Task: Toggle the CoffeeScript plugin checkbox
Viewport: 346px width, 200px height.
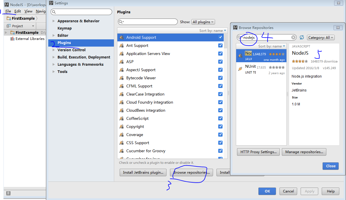Action: (220, 118)
